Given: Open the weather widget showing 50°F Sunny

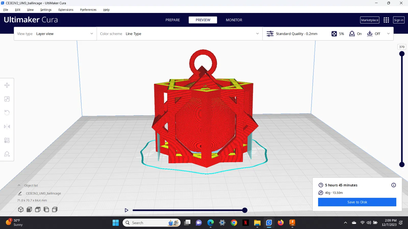Looking at the screenshot, I should [15, 222].
